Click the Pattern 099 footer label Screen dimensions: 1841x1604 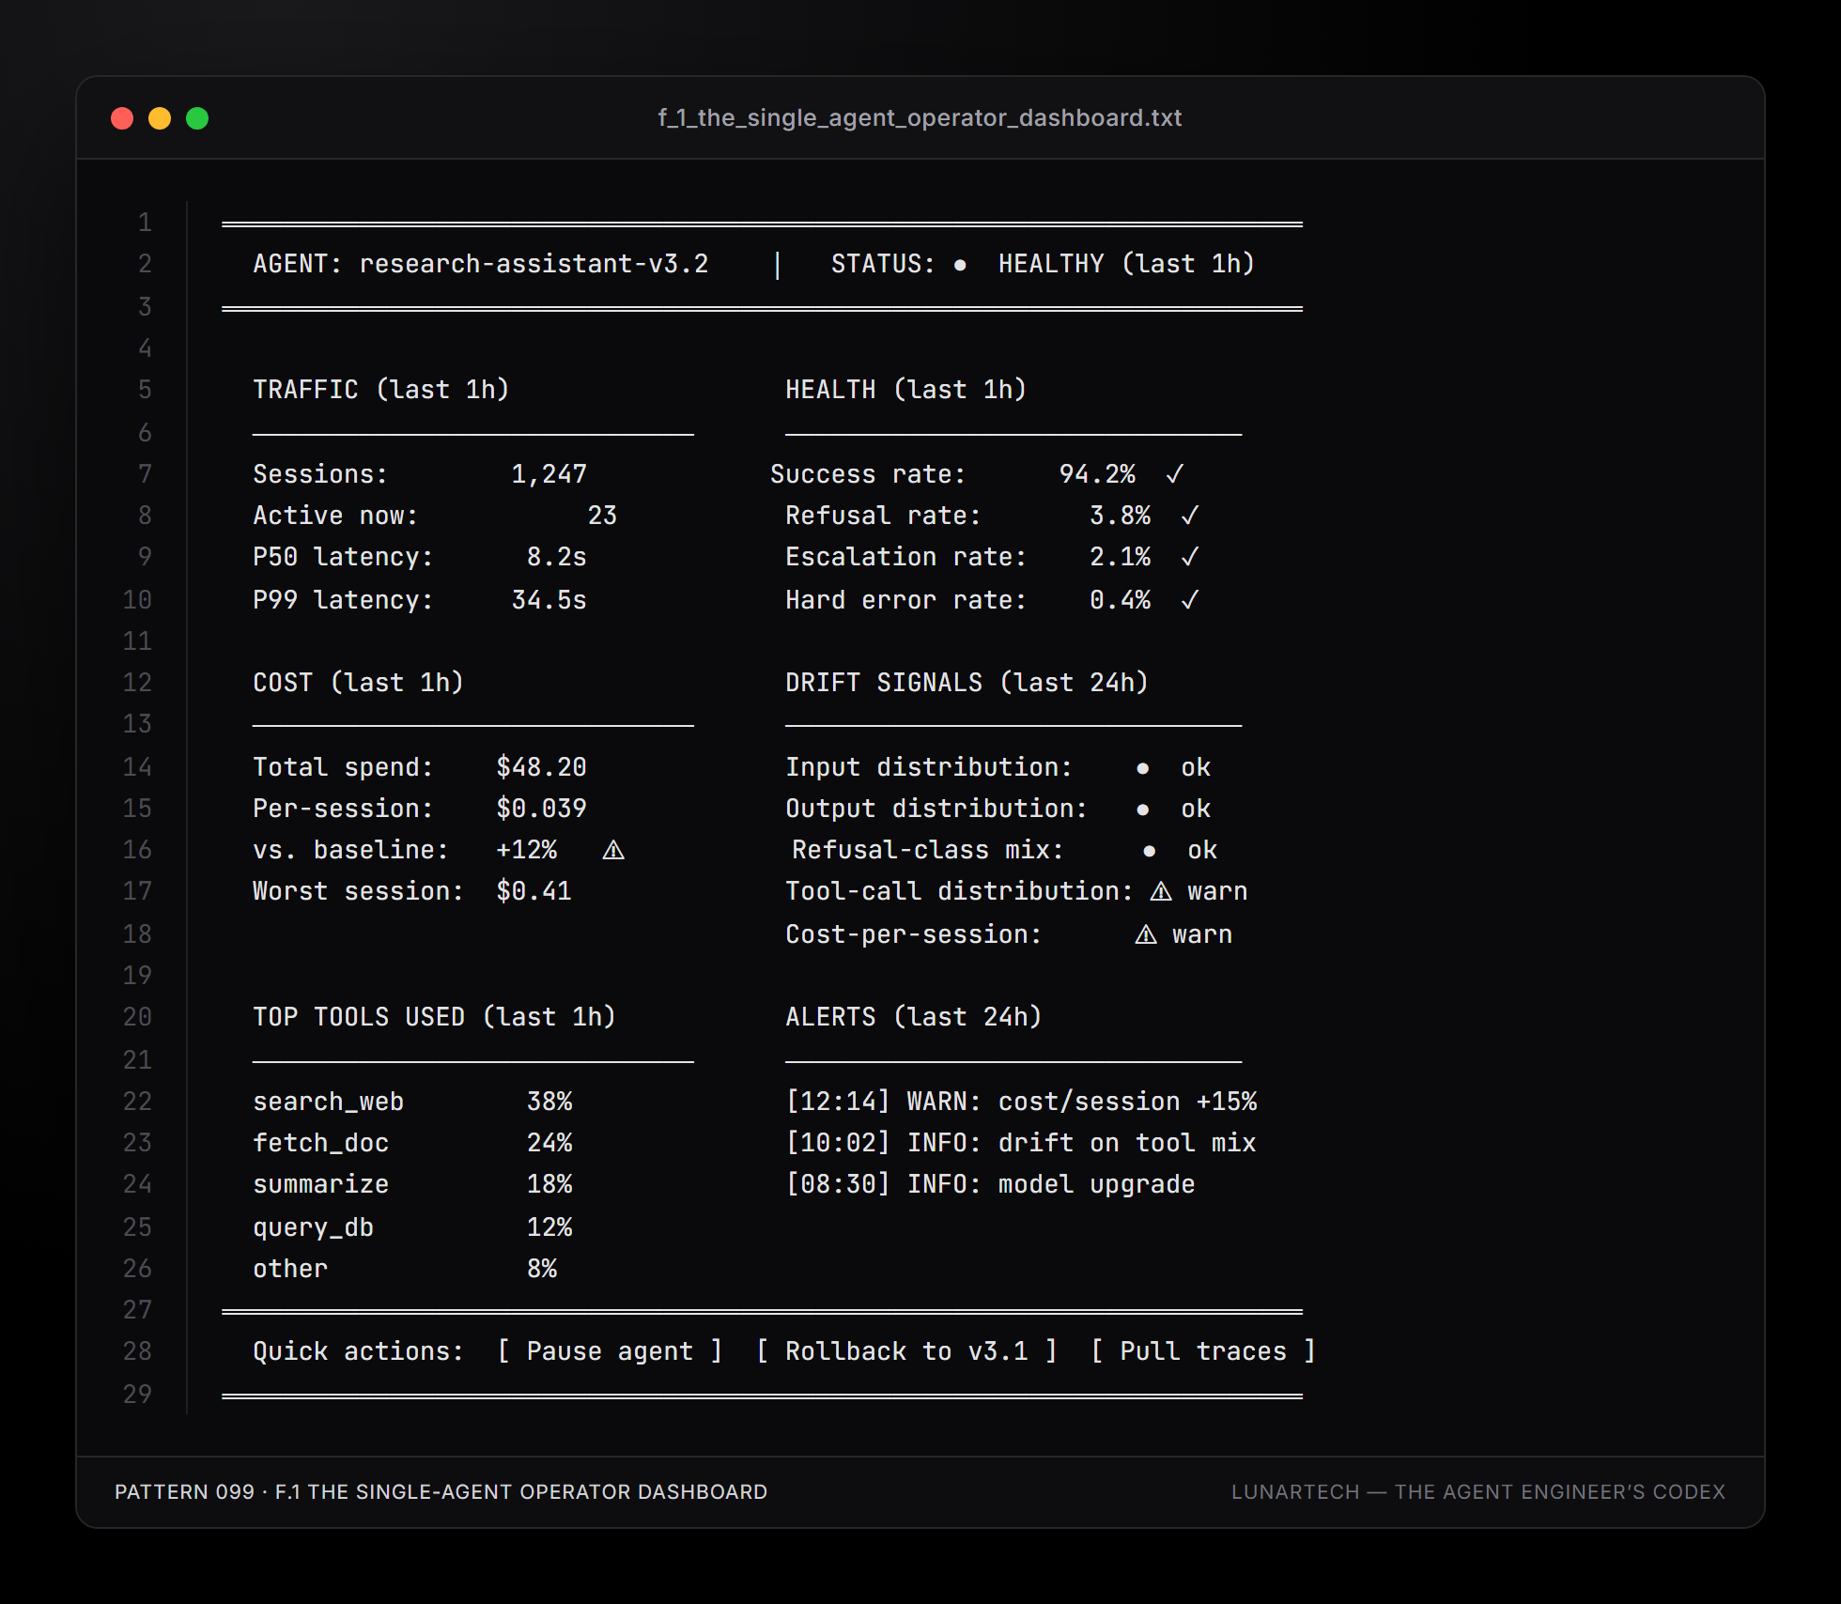[x=441, y=1492]
